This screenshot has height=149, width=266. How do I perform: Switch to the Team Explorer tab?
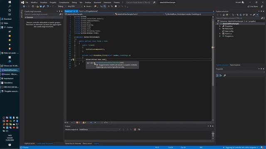click(x=235, y=65)
